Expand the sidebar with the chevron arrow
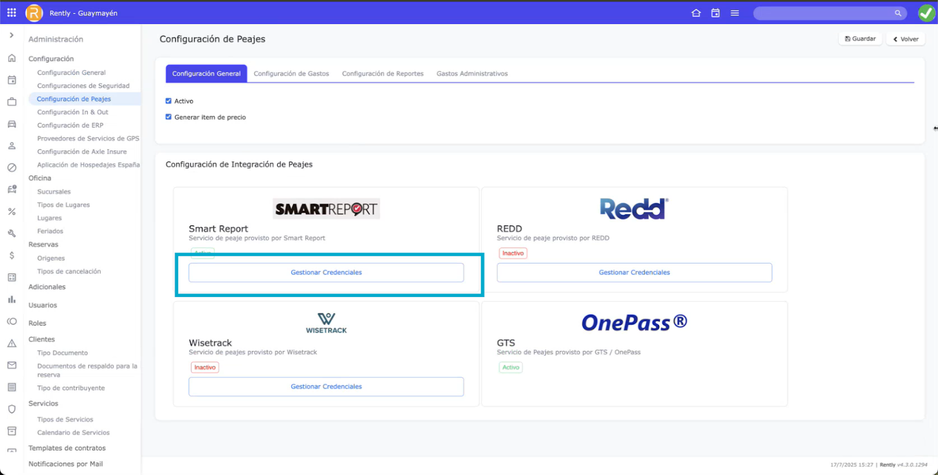 (x=12, y=35)
